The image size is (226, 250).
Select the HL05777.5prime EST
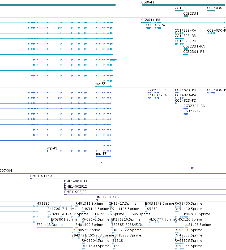[x=153, y=222]
